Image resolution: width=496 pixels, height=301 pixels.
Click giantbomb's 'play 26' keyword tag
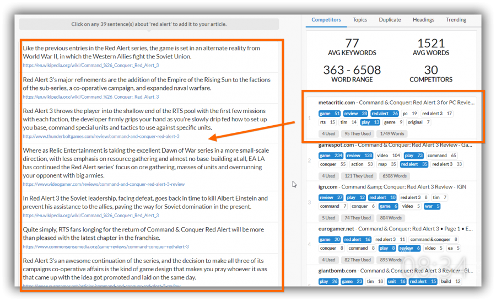328,282
